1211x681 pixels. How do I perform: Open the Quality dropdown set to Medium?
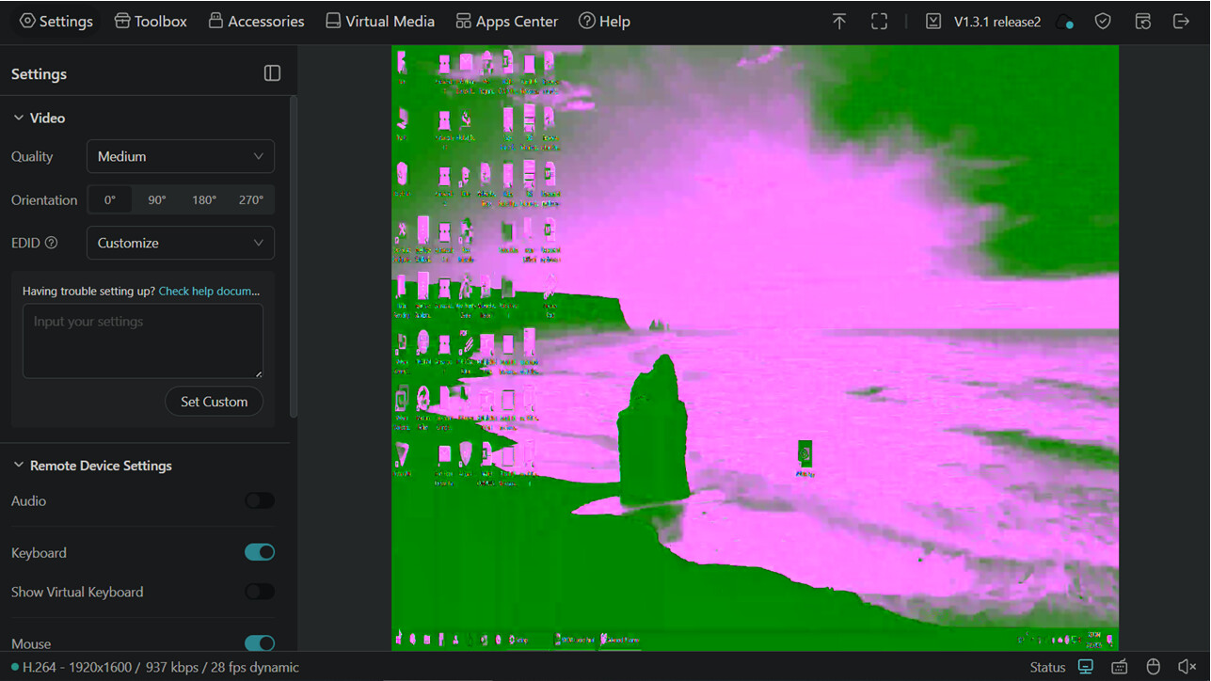181,156
